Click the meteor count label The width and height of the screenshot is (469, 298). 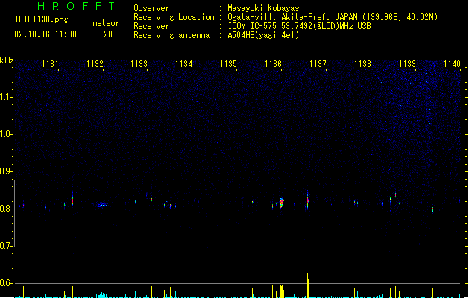click(106, 23)
